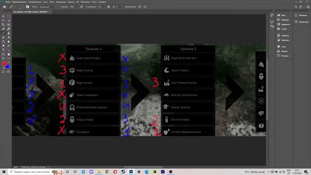Open blend Mode dropdown Нормальный
Image resolution: width=311 pixels, height=175 pixels.
(47, 7)
